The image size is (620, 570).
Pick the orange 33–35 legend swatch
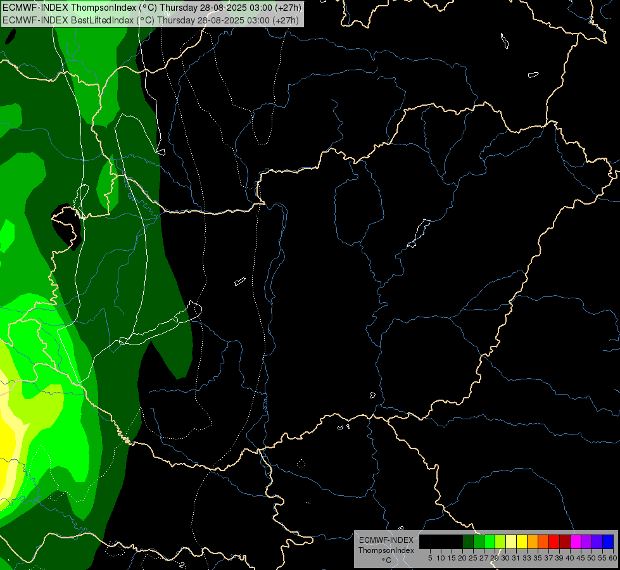(x=533, y=541)
